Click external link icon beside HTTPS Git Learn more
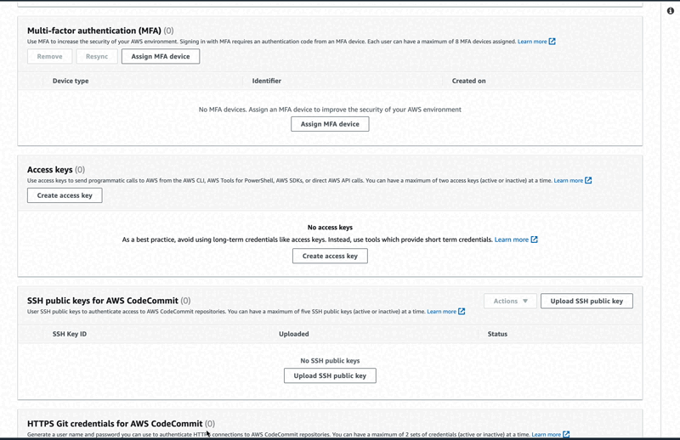The width and height of the screenshot is (680, 440). tap(566, 434)
